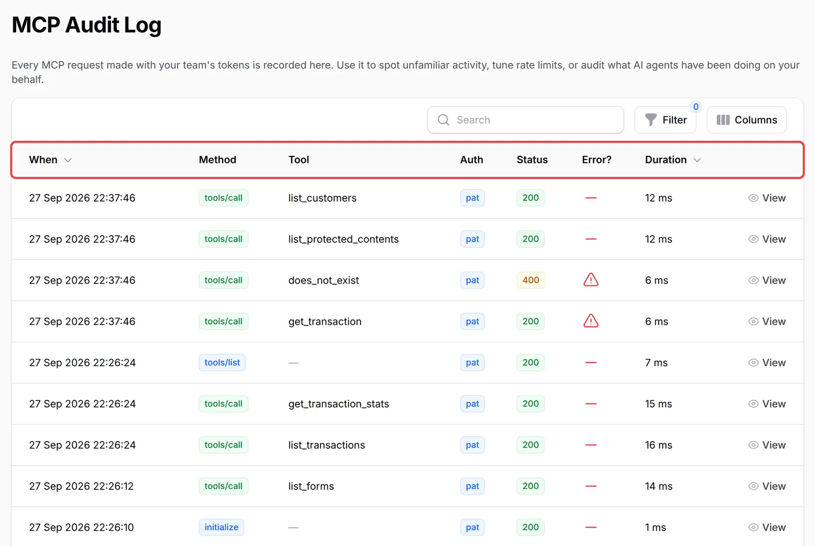The image size is (815, 546).
Task: Click the get_transaction_stats tool name
Action: [x=339, y=404]
